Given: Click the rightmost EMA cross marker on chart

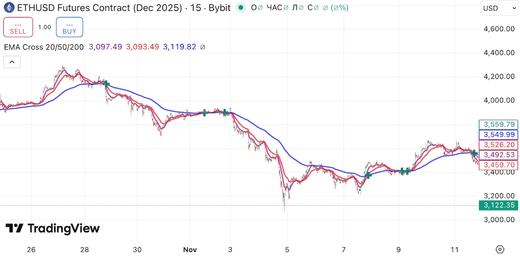Looking at the screenshot, I should 474,153.
